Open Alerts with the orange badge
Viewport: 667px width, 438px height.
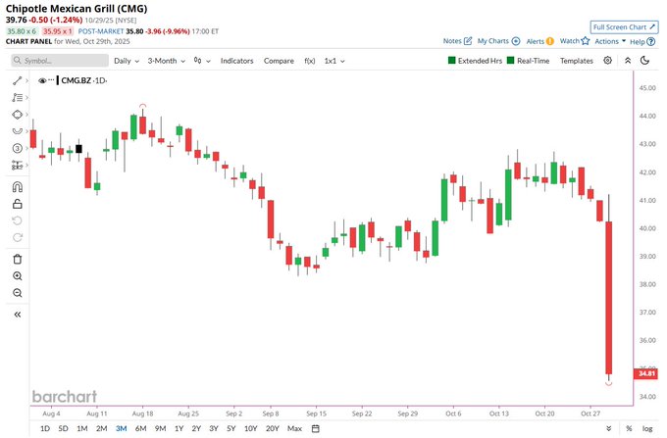coord(539,41)
